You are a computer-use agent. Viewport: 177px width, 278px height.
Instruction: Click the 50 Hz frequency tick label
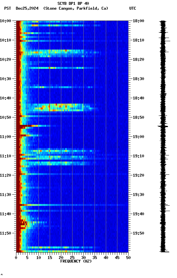[x=128, y=258]
